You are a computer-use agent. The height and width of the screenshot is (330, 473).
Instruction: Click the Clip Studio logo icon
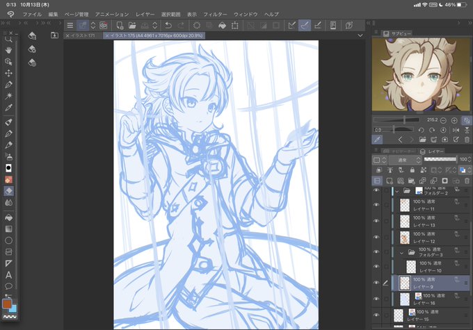point(10,14)
